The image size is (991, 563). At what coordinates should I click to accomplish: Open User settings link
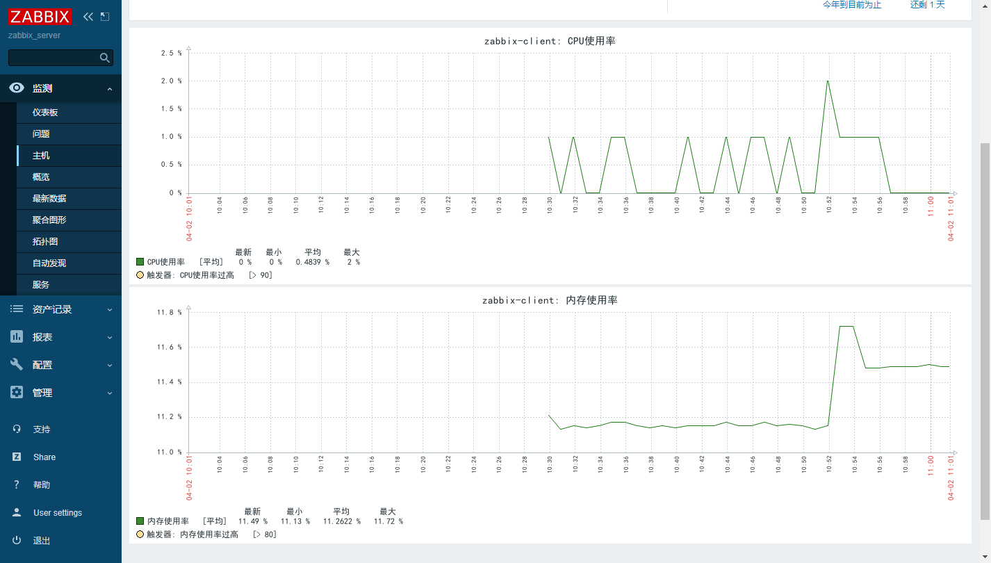tap(58, 513)
